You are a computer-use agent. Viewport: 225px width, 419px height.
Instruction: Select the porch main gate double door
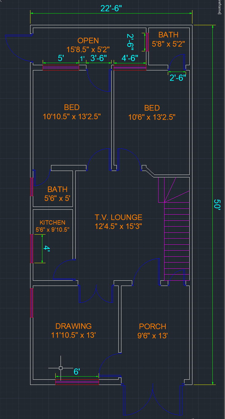click(x=152, y=400)
